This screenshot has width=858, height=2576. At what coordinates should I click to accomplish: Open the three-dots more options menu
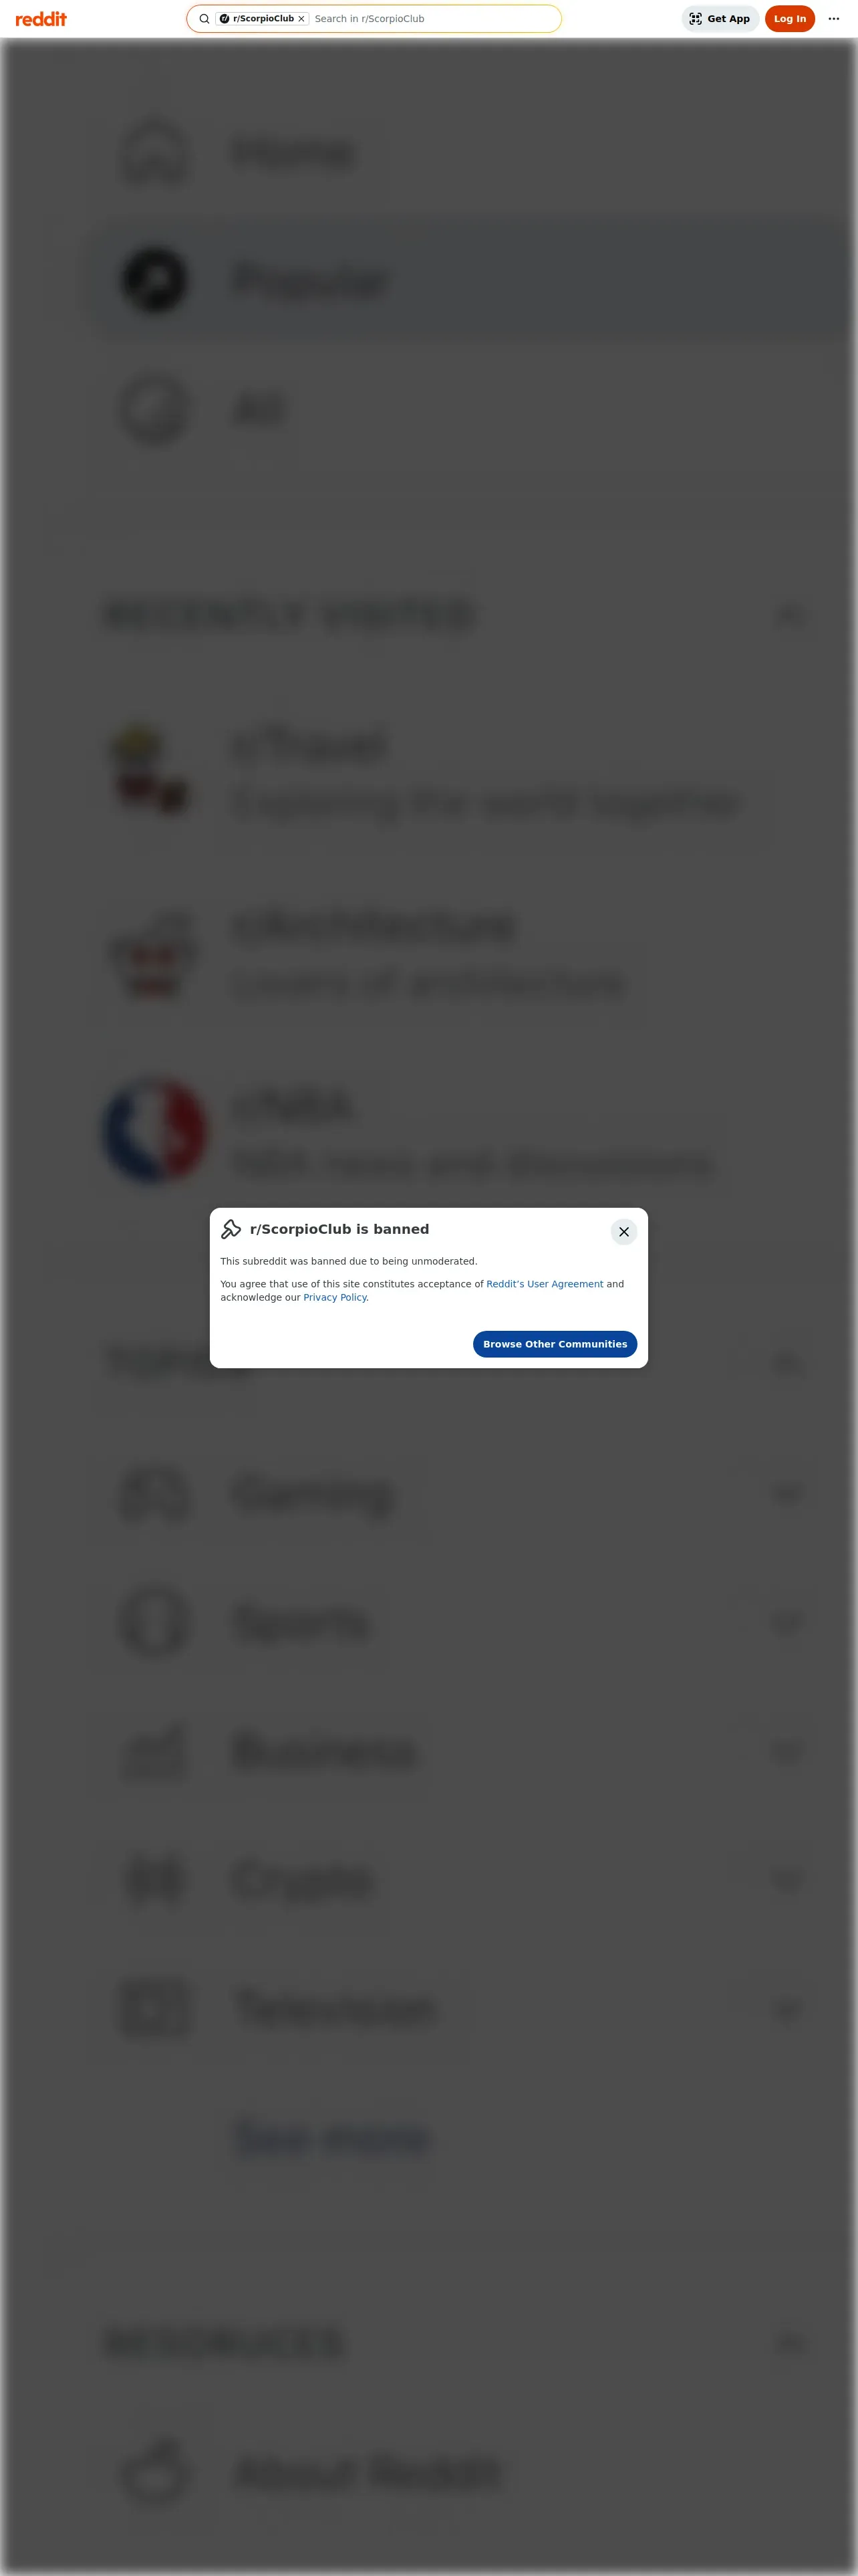834,19
